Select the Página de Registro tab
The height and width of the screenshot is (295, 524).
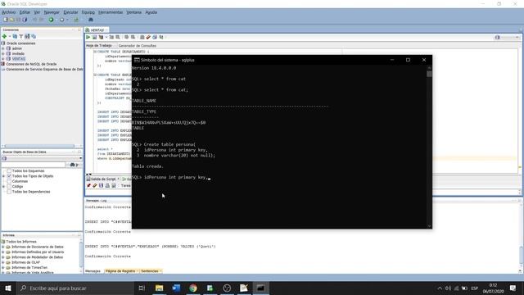[120, 271]
